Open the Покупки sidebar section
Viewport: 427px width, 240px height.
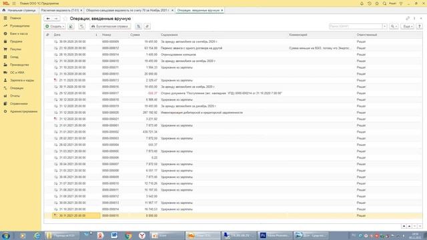pyautogui.click(x=15, y=49)
